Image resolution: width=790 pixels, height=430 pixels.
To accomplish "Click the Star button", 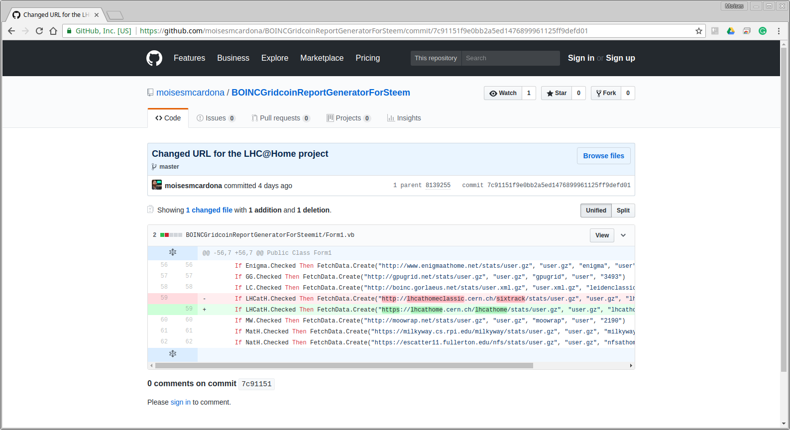I will click(x=557, y=93).
